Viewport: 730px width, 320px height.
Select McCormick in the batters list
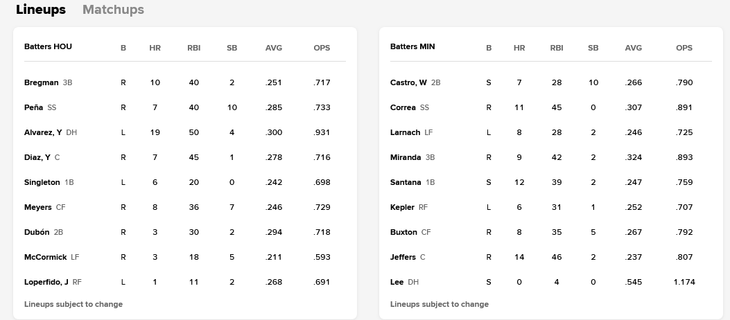[45, 257]
